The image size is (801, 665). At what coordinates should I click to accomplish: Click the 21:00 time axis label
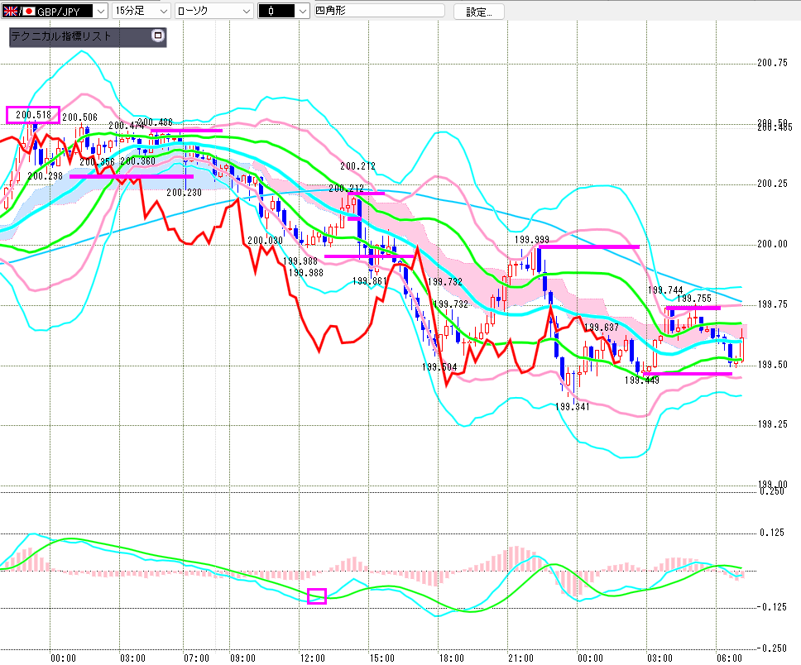(x=520, y=658)
